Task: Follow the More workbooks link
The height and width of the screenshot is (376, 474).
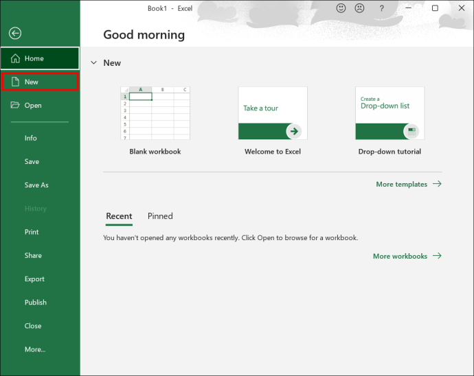Action: (407, 256)
